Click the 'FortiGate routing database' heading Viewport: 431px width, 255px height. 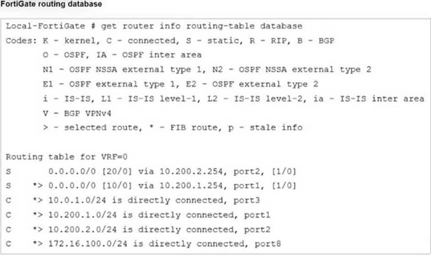[51, 4]
